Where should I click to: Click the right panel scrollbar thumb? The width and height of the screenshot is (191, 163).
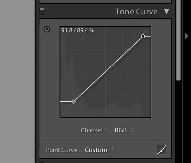(178, 40)
